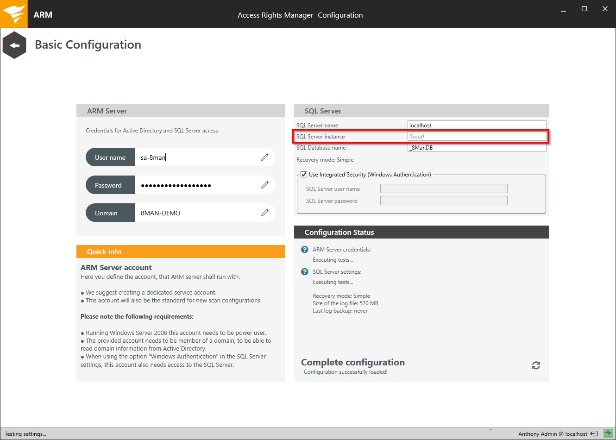Click into the User name text field
This screenshot has height=440, width=616.
coord(197,157)
